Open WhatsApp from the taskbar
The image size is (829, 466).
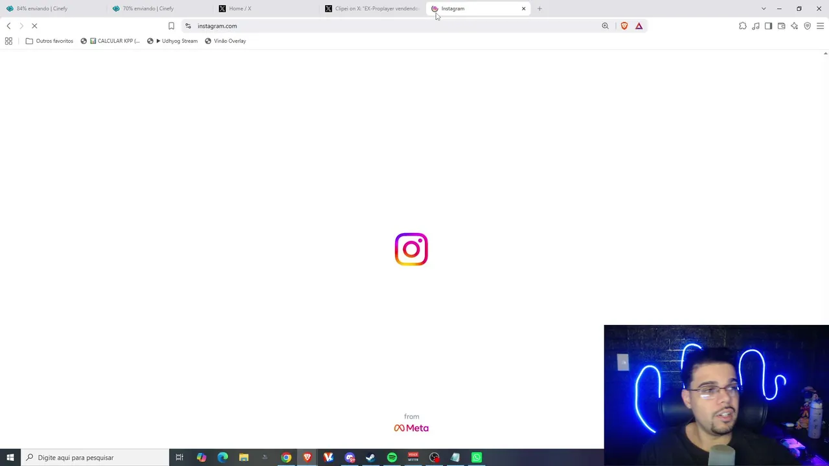coord(477,458)
